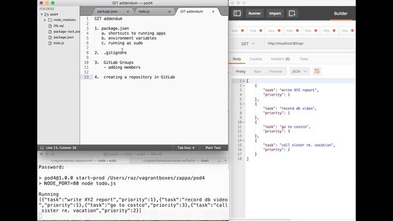
Task: Open the Body response tab
Action: tap(237, 59)
